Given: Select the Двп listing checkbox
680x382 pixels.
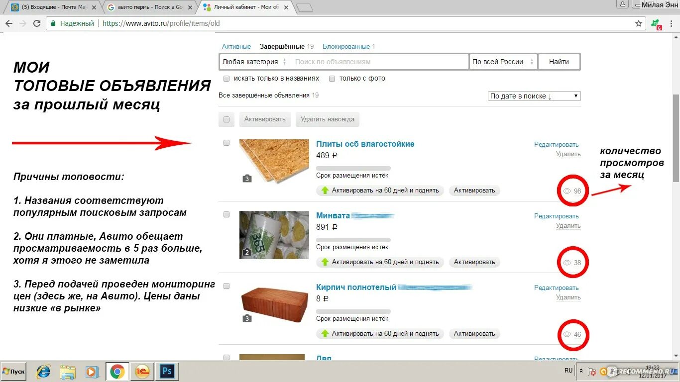Looking at the screenshot, I should coord(227,357).
